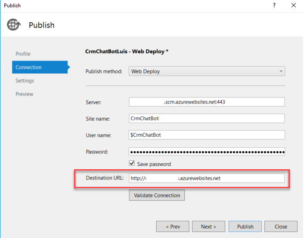Select the Connection step in sidebar

pyautogui.click(x=28, y=67)
